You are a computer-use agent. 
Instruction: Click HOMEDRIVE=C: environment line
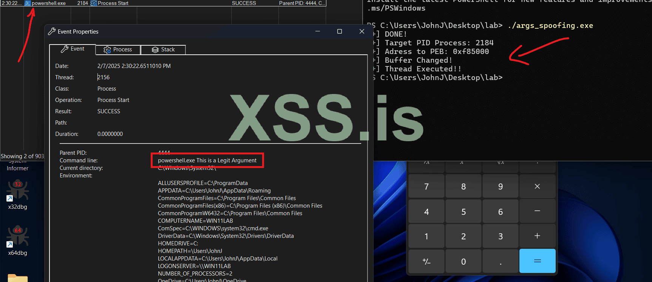click(x=178, y=243)
